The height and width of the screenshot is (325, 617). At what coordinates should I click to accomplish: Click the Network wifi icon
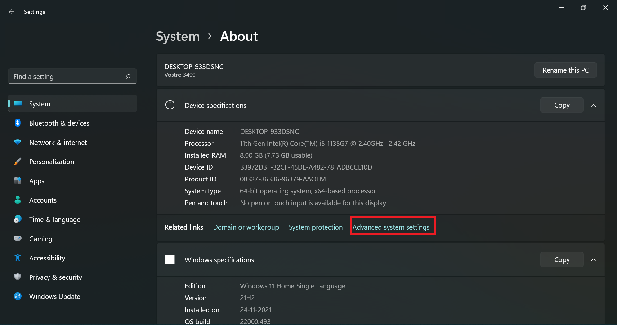click(x=18, y=142)
